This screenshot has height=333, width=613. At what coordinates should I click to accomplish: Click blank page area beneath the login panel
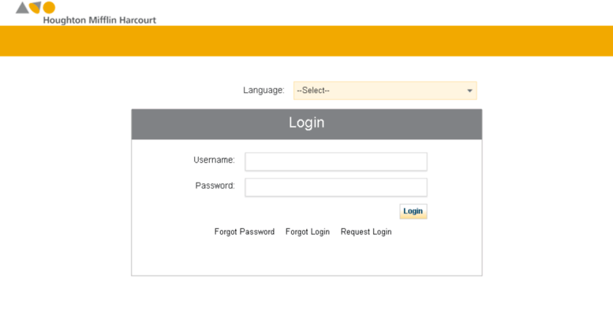pos(306,305)
